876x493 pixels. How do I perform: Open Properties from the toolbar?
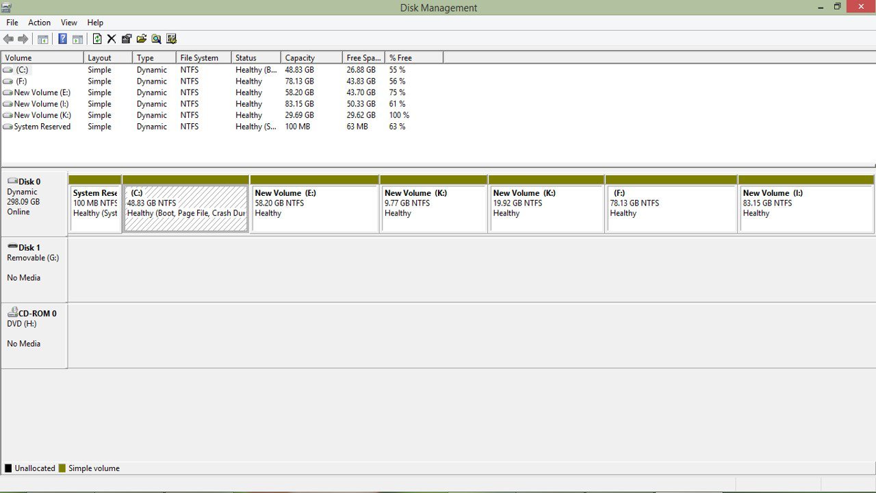tap(127, 39)
